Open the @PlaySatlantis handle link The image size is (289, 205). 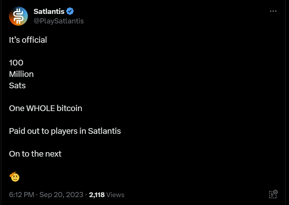pos(58,21)
